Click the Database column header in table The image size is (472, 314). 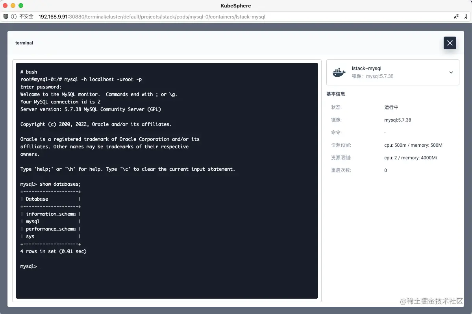[37, 199]
